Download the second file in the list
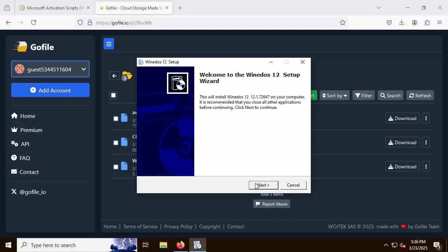448x252 pixels. [402, 142]
